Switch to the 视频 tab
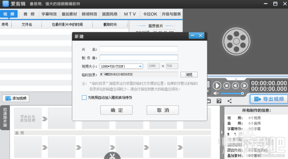The image size is (288, 159). (x=9, y=14)
